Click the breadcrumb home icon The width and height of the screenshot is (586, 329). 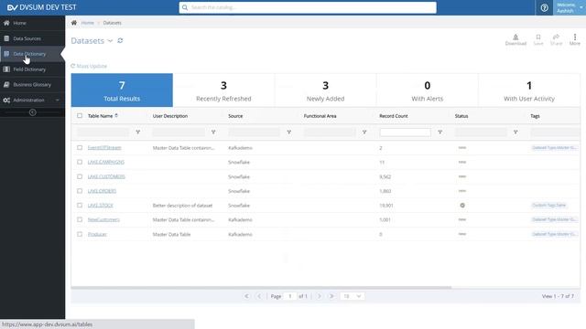click(74, 23)
